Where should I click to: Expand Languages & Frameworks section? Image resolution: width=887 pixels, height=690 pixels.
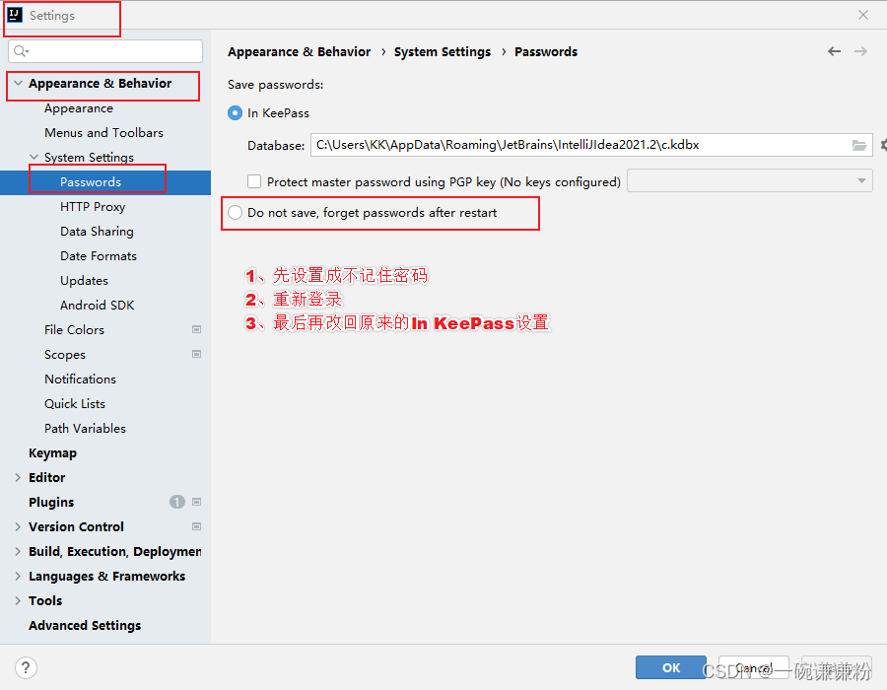[18, 576]
